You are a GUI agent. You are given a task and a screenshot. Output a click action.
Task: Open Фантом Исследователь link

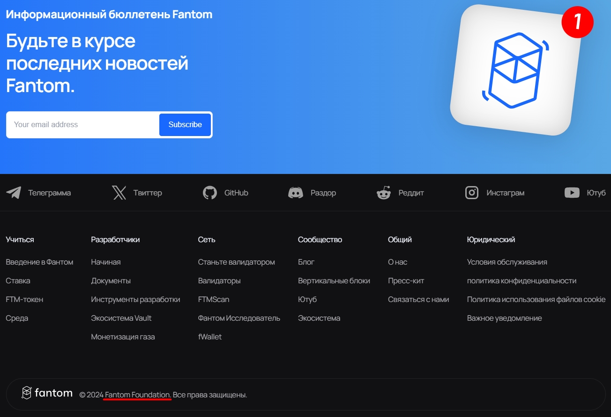[239, 318]
